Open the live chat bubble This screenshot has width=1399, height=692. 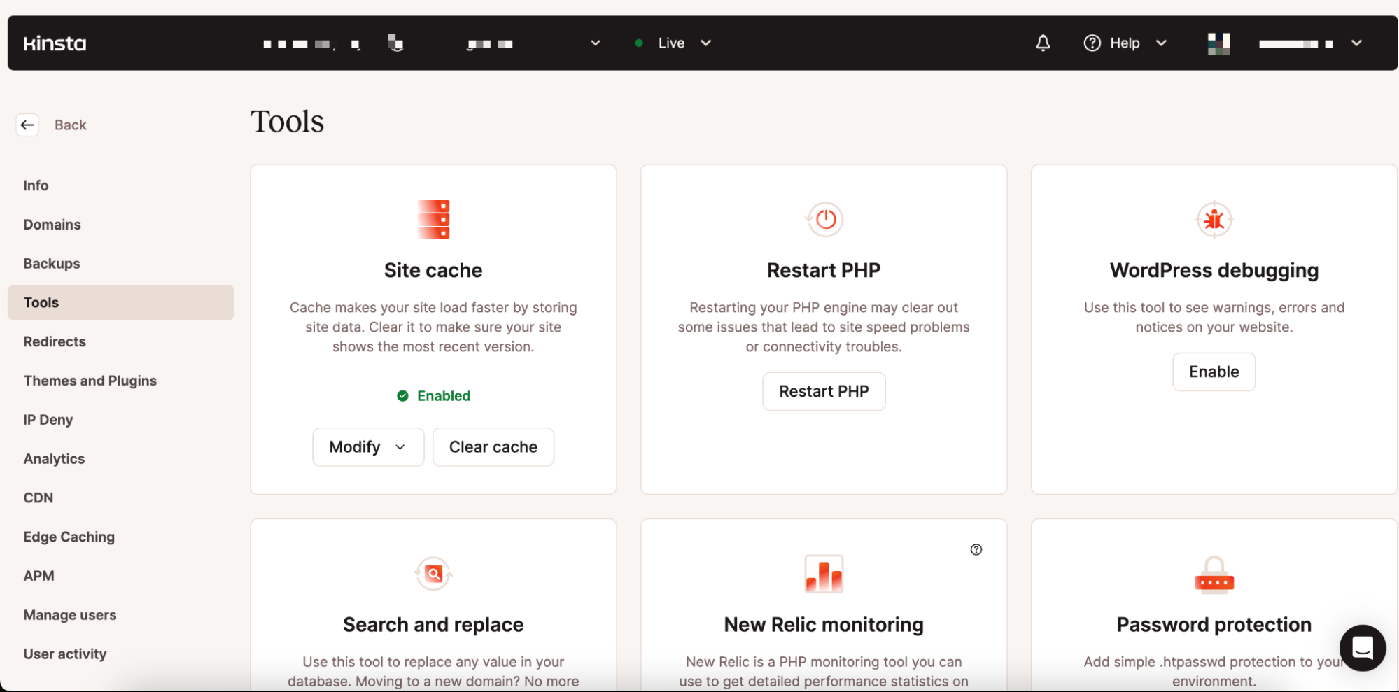pyautogui.click(x=1362, y=648)
